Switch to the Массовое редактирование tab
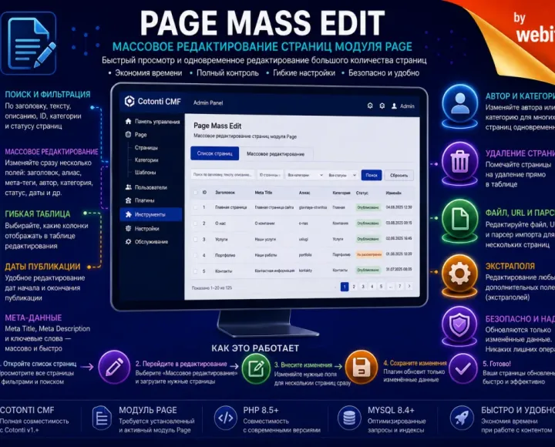 pyautogui.click(x=275, y=154)
